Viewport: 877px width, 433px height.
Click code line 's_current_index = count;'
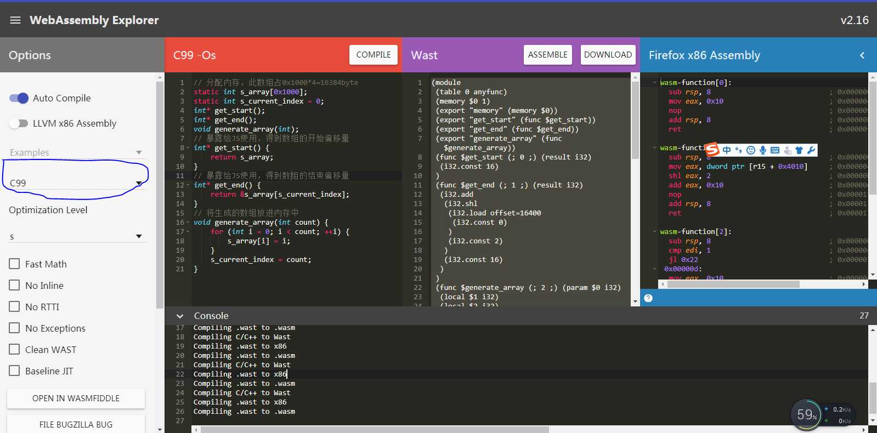[x=261, y=260]
